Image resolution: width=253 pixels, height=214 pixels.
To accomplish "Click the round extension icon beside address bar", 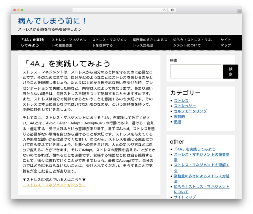I will tap(172, 10).
